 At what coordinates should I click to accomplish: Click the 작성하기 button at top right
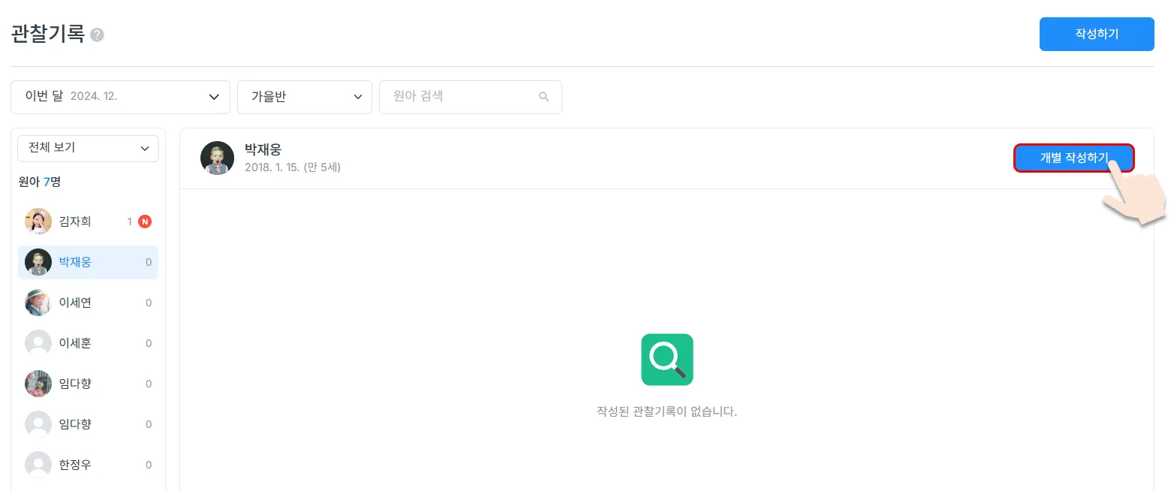tap(1097, 34)
